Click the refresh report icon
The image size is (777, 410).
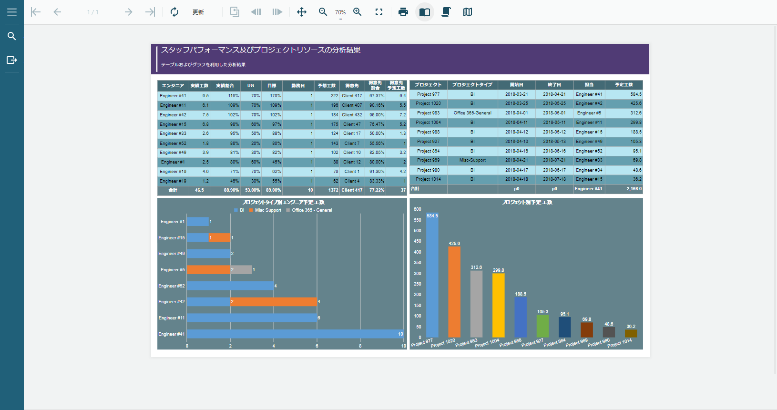tap(174, 12)
